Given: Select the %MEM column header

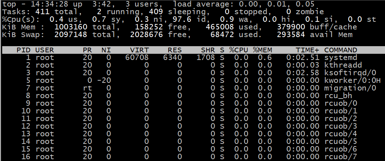Looking at the screenshot, I should (x=263, y=50).
